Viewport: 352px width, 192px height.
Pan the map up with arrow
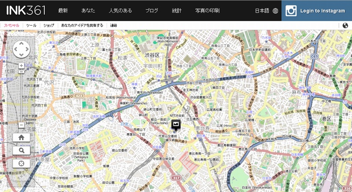[x=21, y=44]
